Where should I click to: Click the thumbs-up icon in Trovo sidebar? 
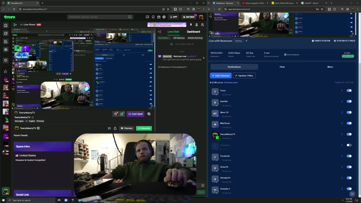(6, 72)
